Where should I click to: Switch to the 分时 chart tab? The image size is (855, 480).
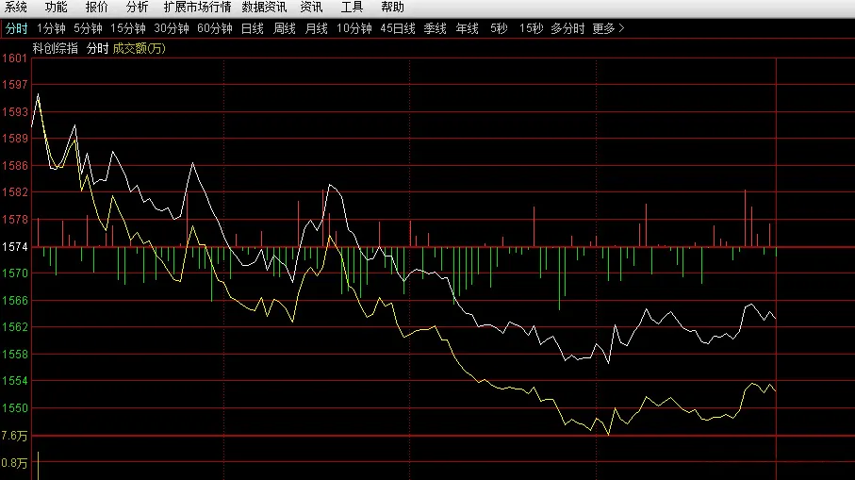click(16, 29)
